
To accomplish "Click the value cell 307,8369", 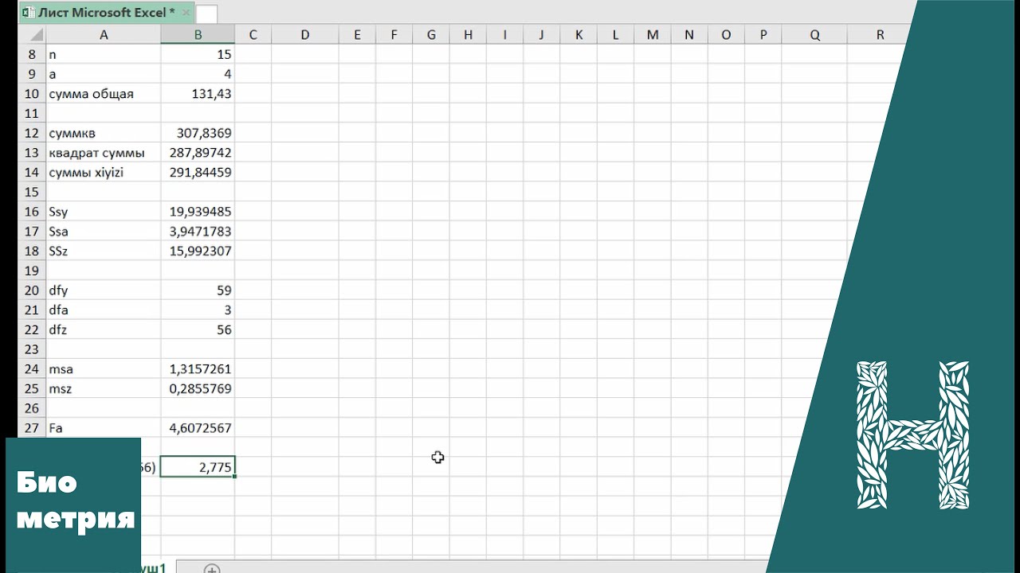I will [198, 133].
